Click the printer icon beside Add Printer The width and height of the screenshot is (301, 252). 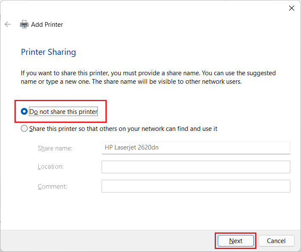24,24
